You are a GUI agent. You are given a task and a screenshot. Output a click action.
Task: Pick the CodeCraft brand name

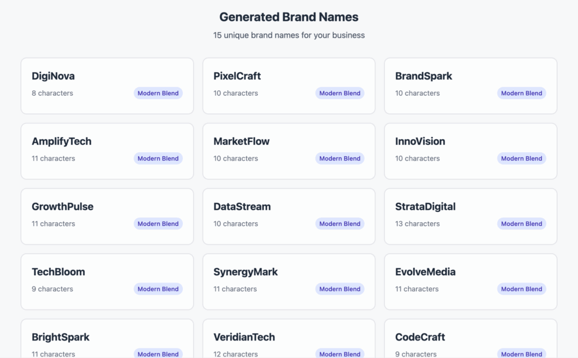[x=420, y=337]
